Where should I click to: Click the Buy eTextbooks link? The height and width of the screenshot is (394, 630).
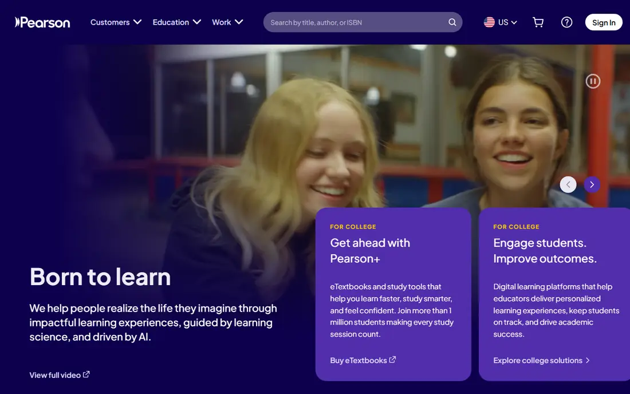click(x=363, y=360)
